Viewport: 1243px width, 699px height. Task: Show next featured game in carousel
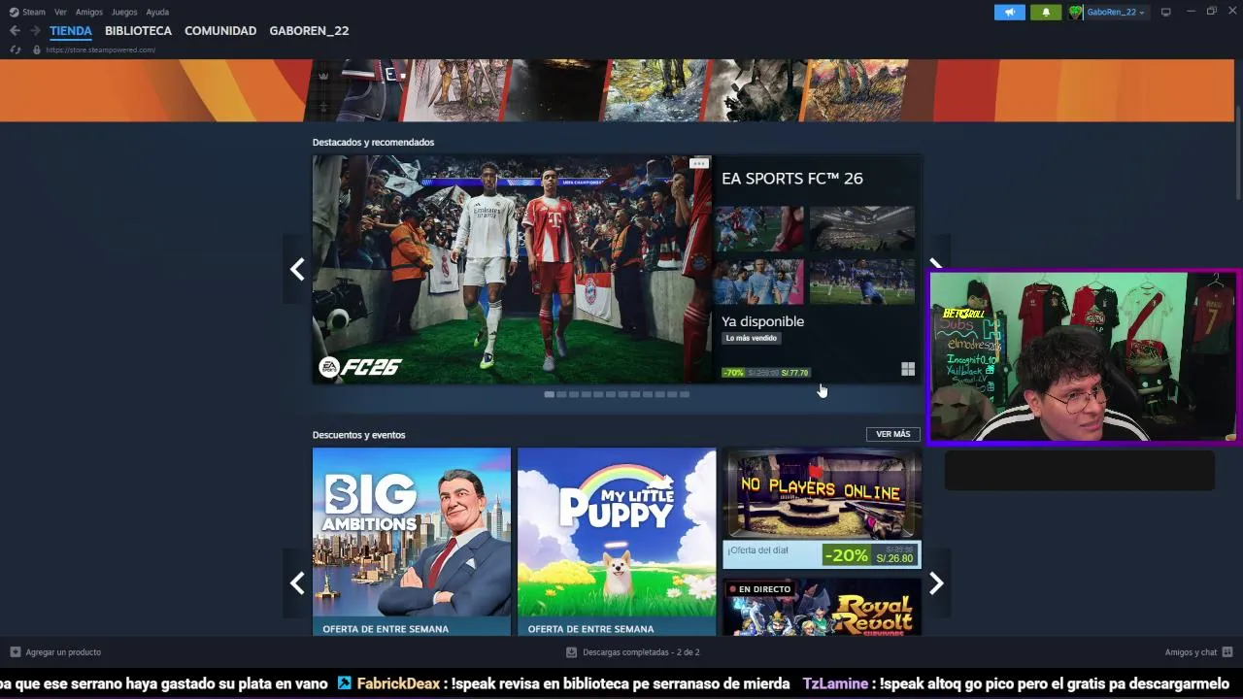coord(936,264)
